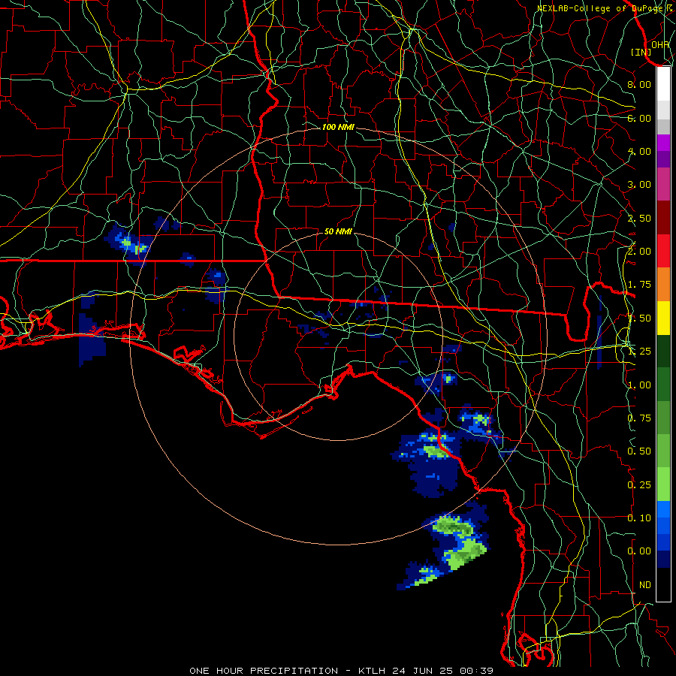Click the "0.25" legend value
The height and width of the screenshot is (676, 676).
pos(639,485)
